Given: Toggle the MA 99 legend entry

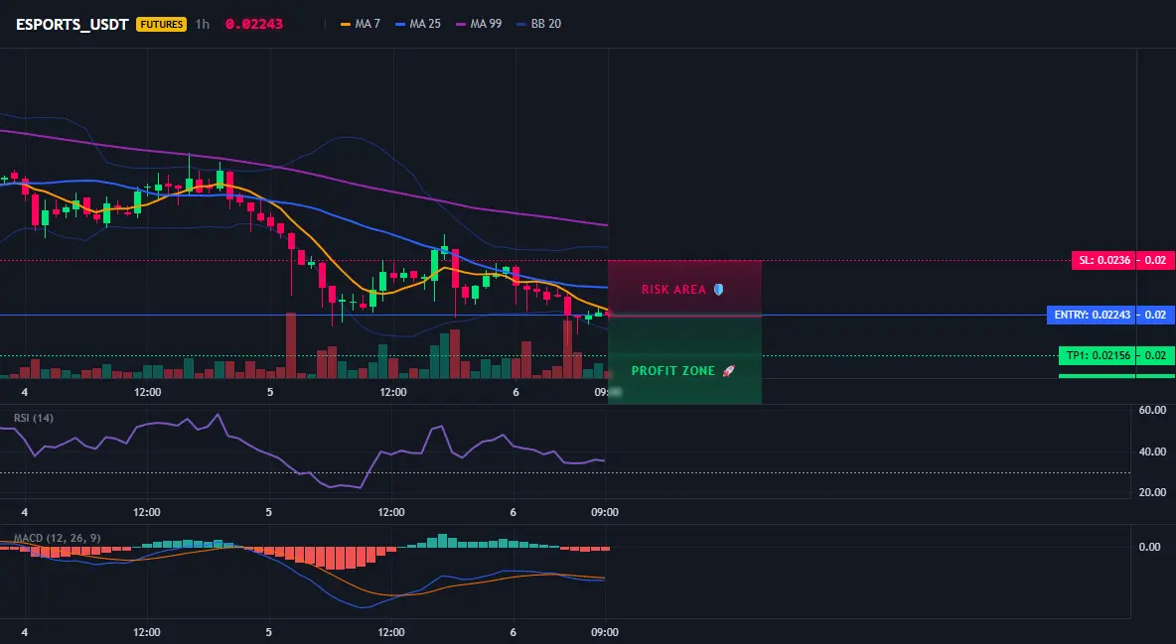Looking at the screenshot, I should pyautogui.click(x=480, y=24).
